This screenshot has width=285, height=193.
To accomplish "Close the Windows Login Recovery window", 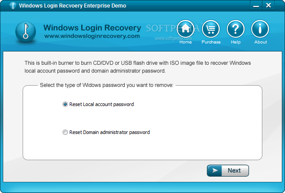I will pos(269,5).
